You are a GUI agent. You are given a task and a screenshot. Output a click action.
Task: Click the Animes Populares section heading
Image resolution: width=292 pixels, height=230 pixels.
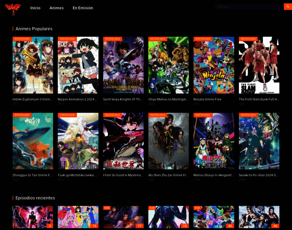point(34,29)
